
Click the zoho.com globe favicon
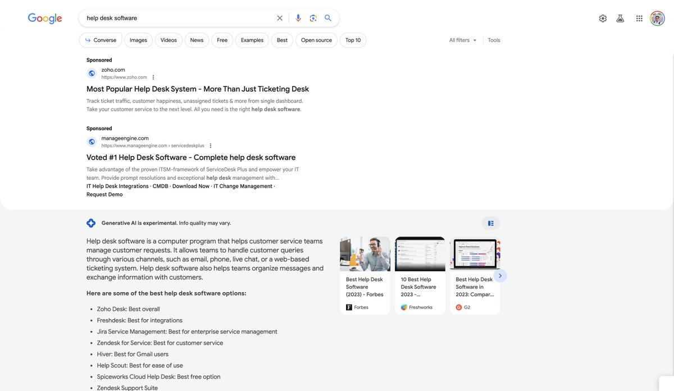point(92,73)
